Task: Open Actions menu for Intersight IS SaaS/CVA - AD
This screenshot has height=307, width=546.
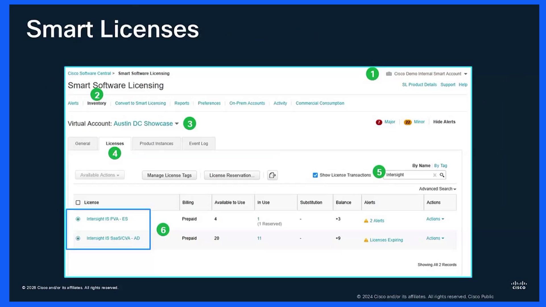Action: point(435,238)
